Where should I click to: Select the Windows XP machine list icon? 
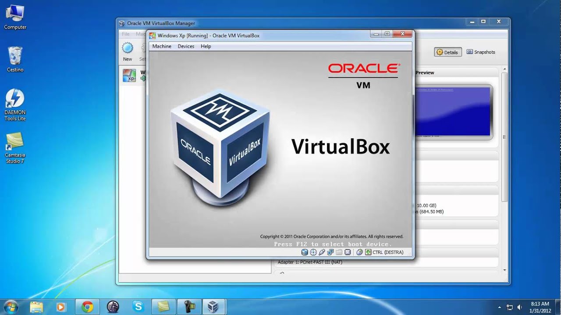coord(129,75)
